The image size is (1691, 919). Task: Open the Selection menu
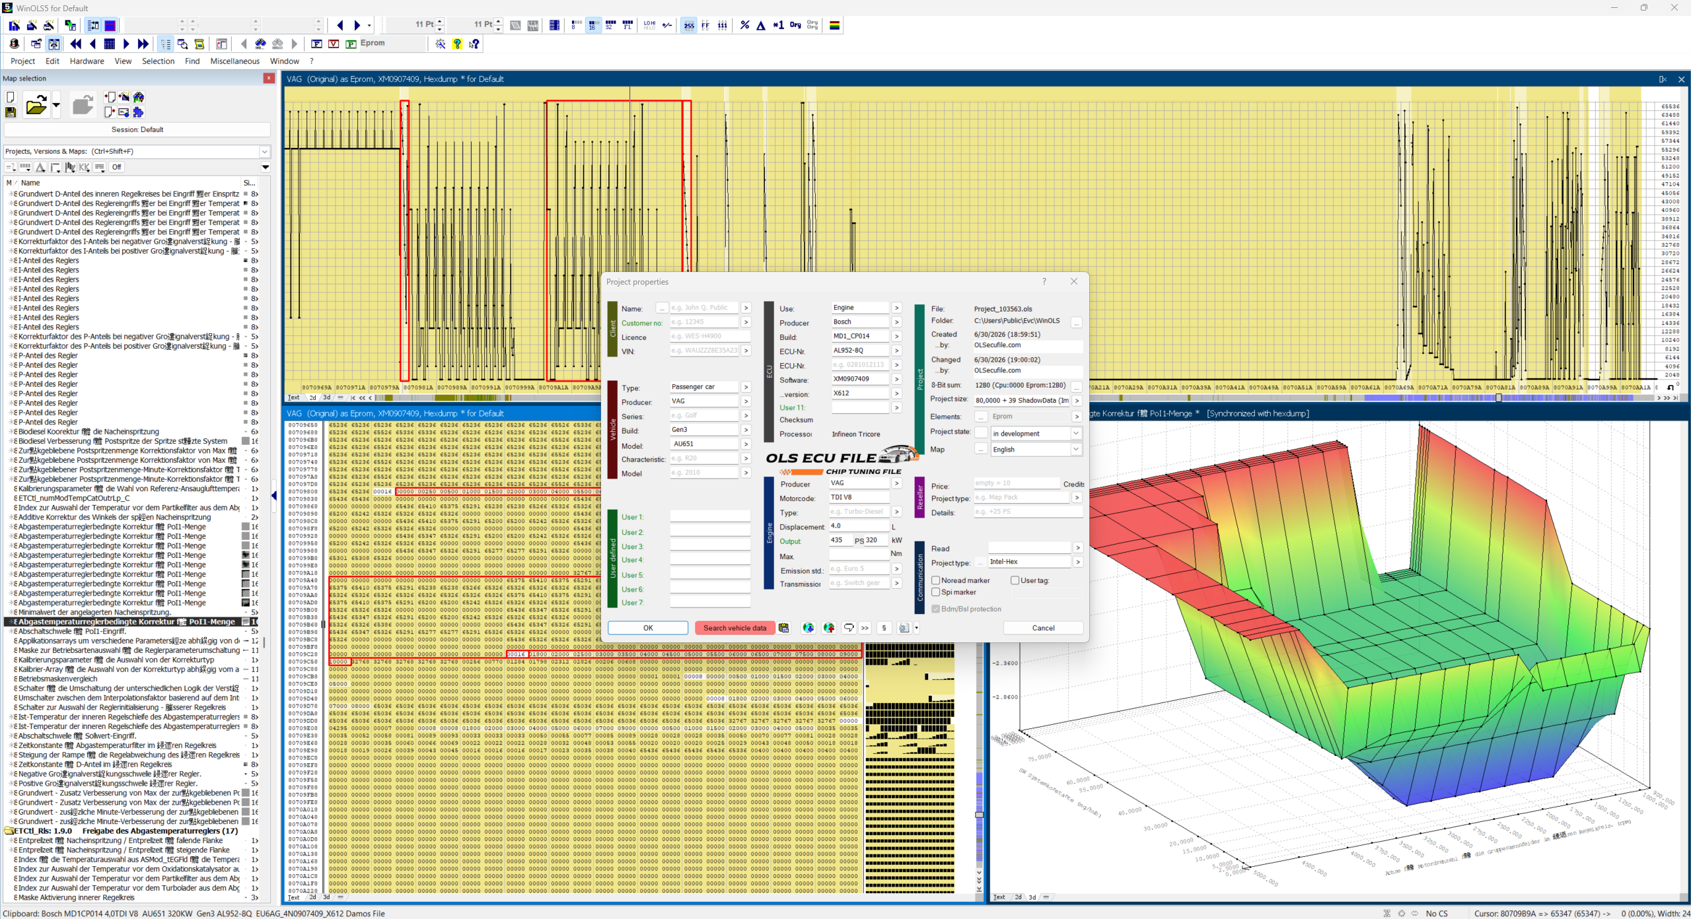(158, 61)
